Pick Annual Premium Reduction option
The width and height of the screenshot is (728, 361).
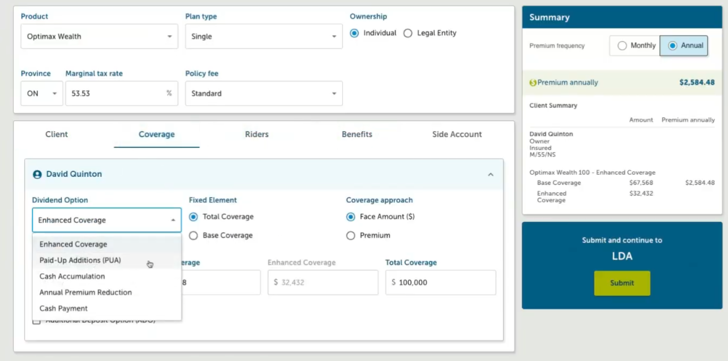tap(107, 293)
